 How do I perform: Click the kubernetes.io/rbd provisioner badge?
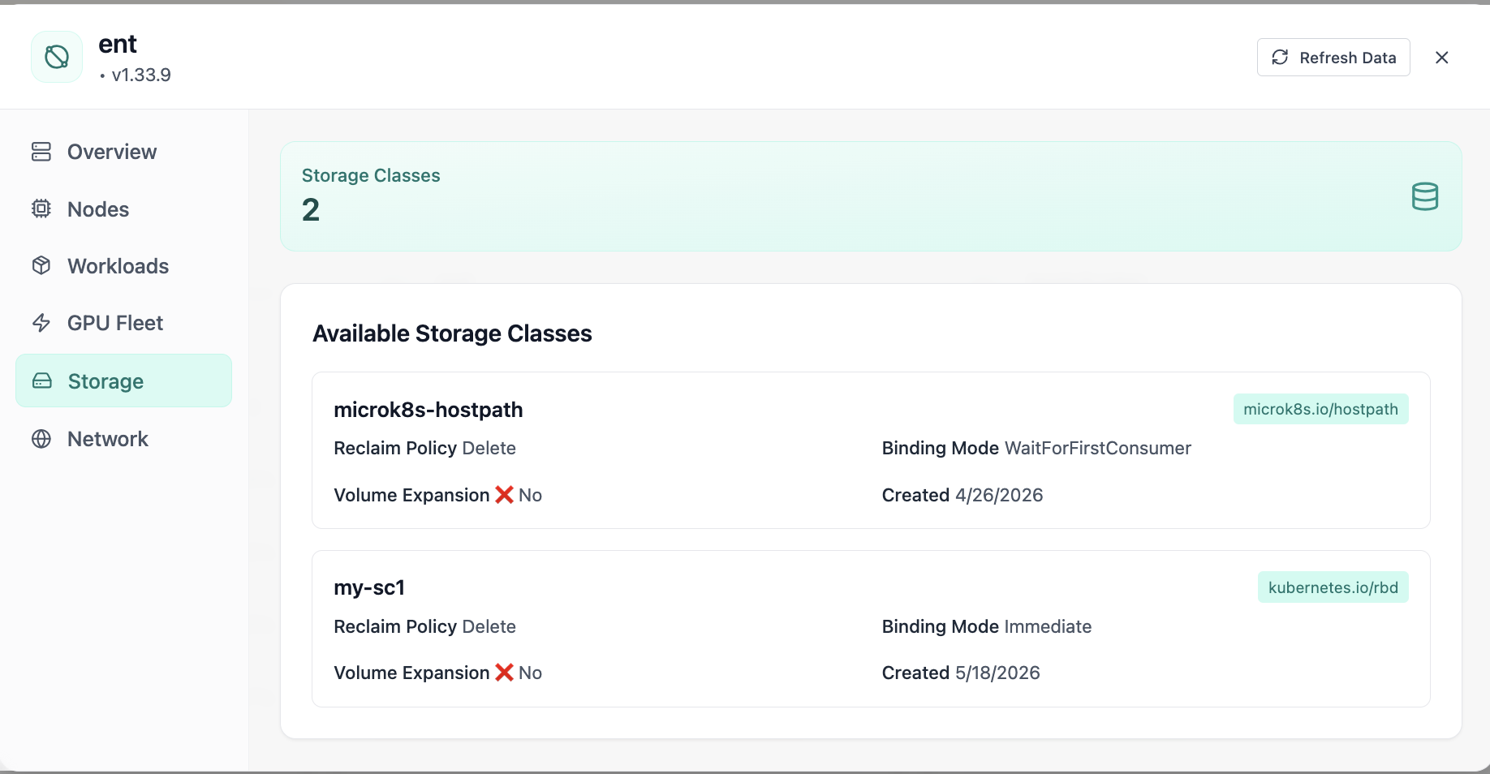tap(1333, 587)
